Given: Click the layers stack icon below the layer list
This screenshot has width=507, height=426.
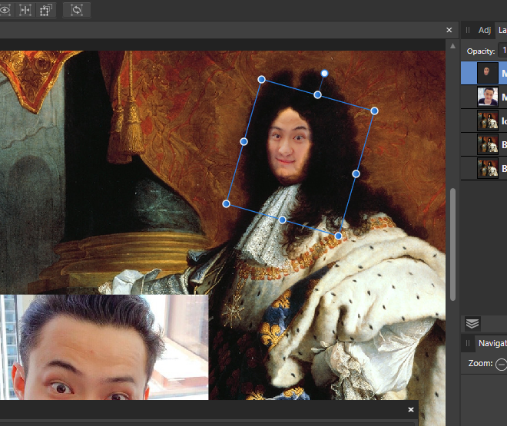Looking at the screenshot, I should [x=472, y=323].
